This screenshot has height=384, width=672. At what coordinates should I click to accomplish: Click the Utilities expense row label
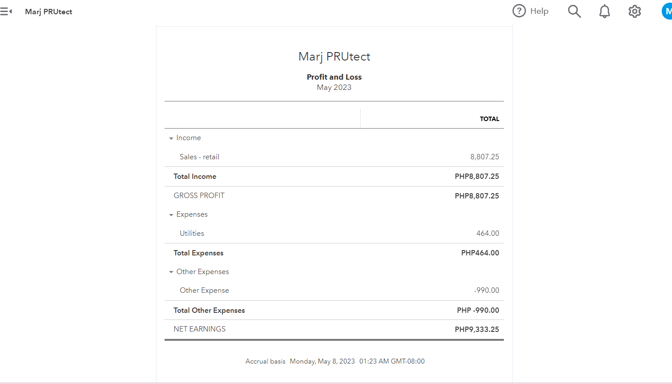[192, 234]
